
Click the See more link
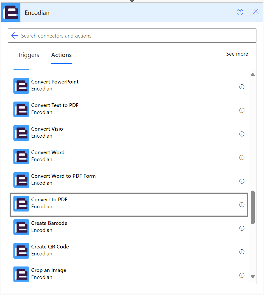tap(237, 54)
